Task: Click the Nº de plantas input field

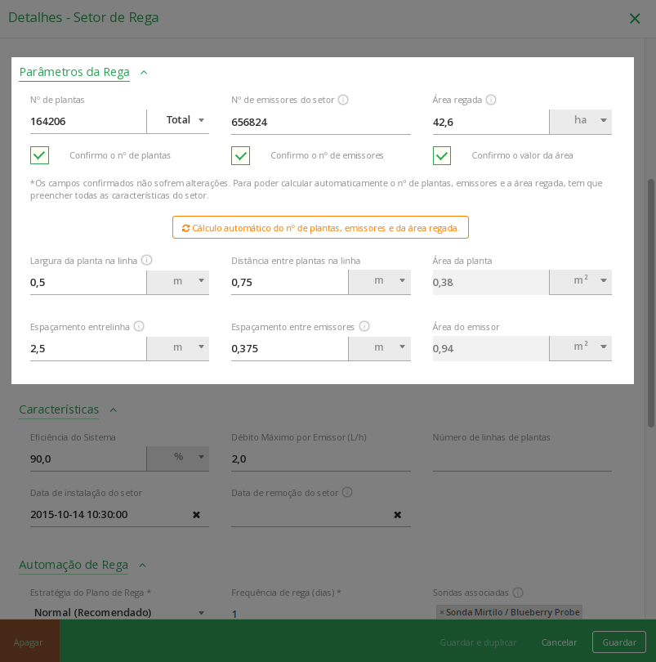Action: [88, 122]
